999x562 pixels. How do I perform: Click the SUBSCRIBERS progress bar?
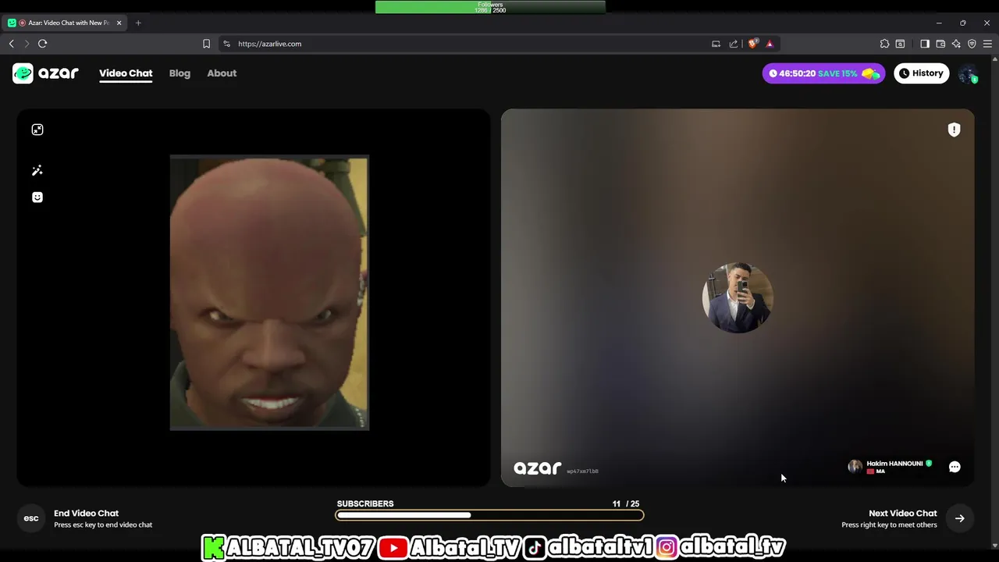point(489,515)
